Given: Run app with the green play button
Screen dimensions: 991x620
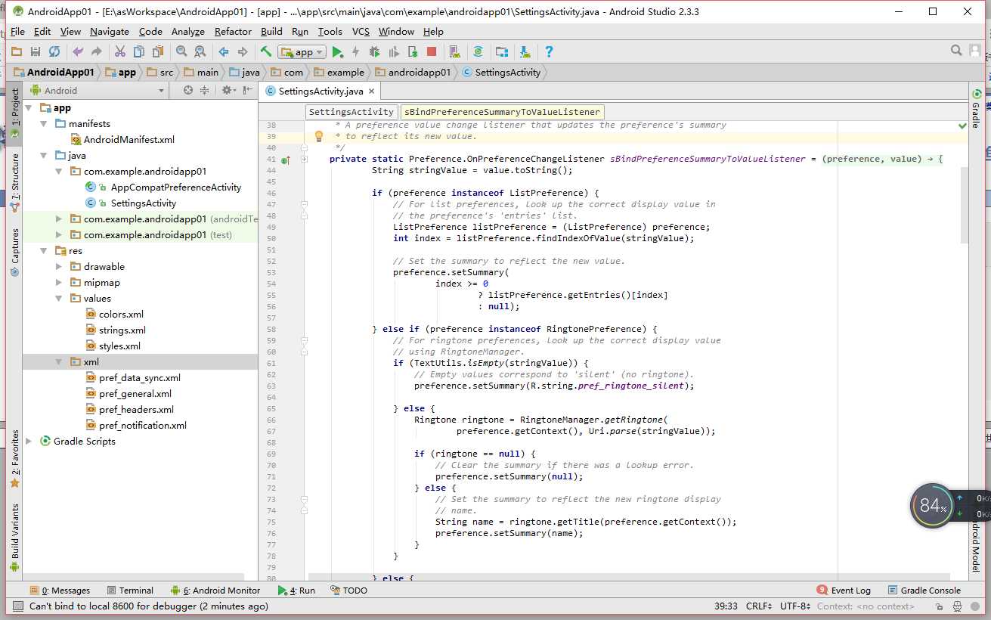Looking at the screenshot, I should click(x=337, y=51).
